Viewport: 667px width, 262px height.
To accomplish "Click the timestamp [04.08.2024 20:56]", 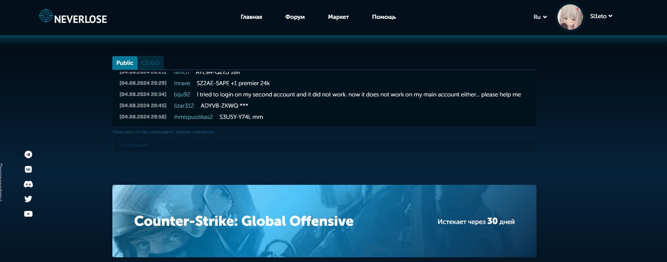I will 143,117.
